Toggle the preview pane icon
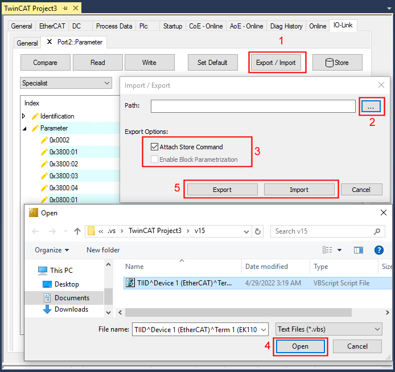395x372 pixels. coord(358,250)
